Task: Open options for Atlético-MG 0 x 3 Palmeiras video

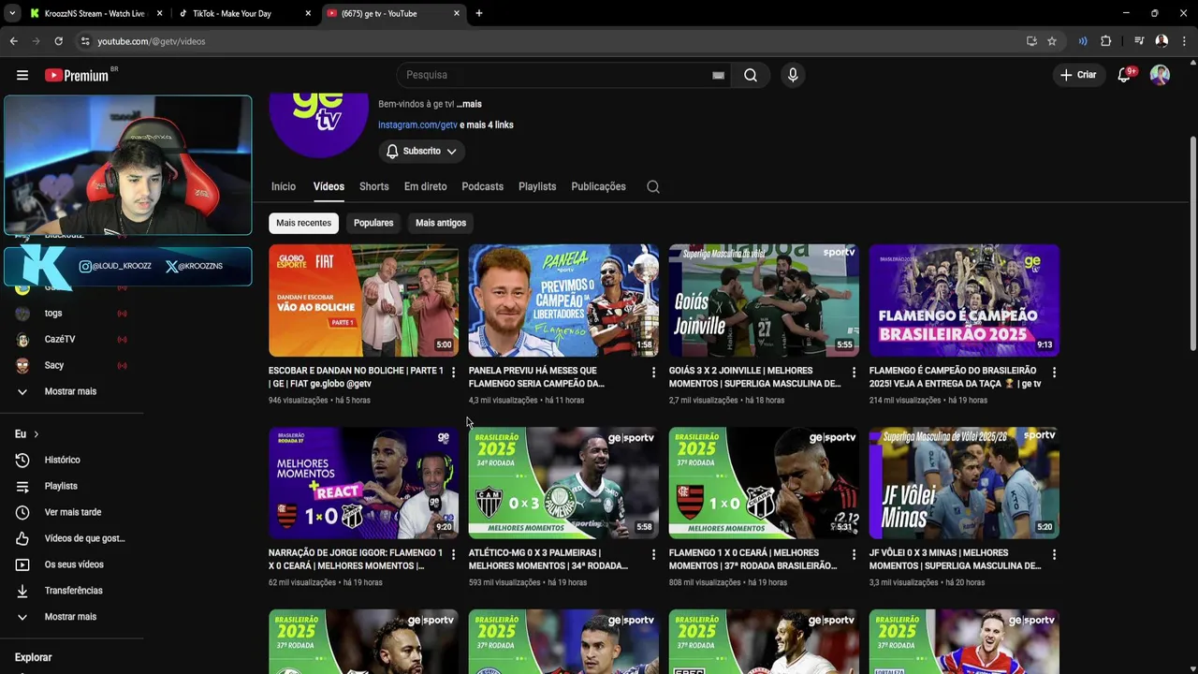Action: pos(653,555)
